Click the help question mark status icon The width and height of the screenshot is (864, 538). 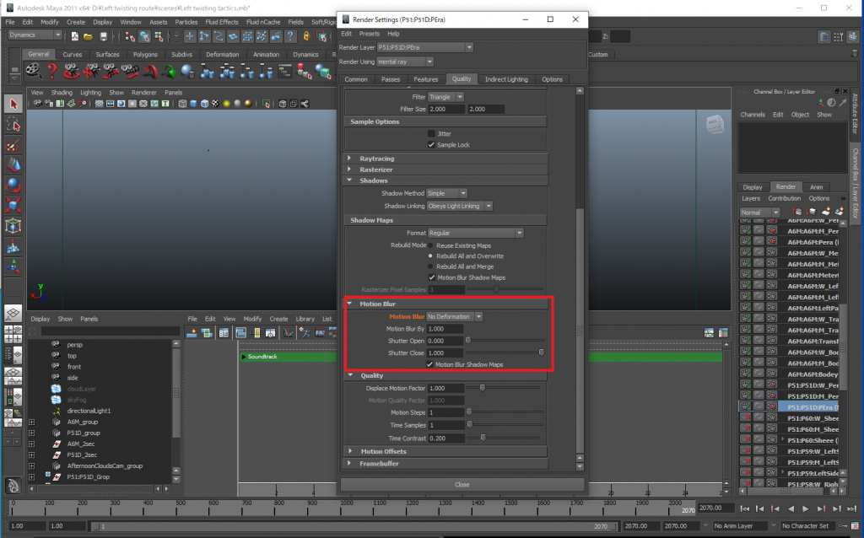click(x=290, y=36)
